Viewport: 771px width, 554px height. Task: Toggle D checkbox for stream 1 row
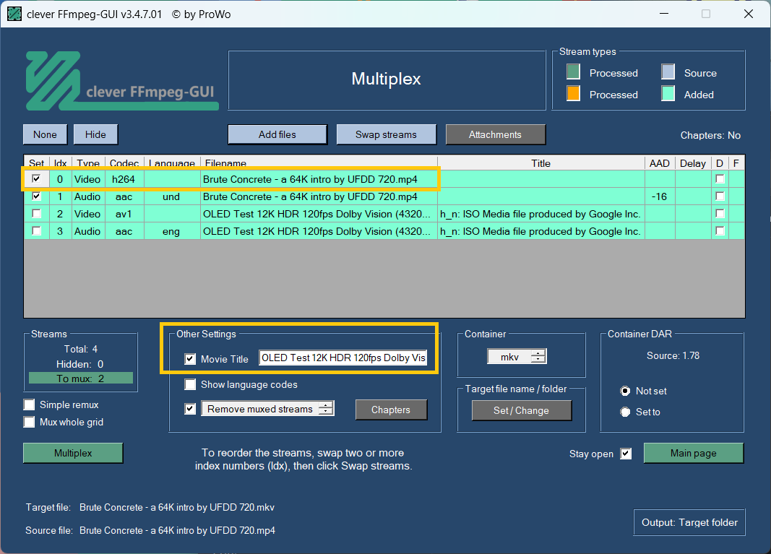720,196
